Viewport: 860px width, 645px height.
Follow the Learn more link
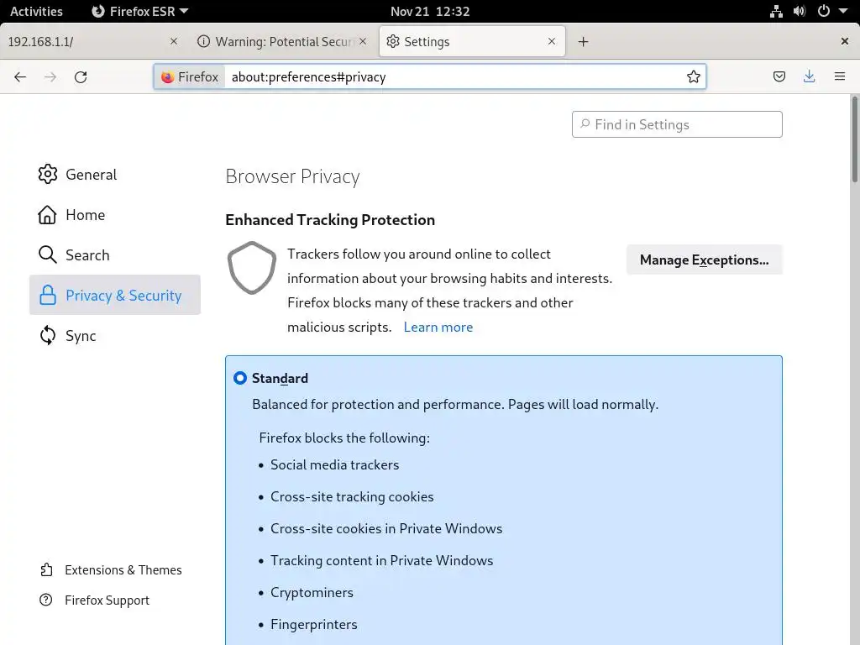point(438,327)
